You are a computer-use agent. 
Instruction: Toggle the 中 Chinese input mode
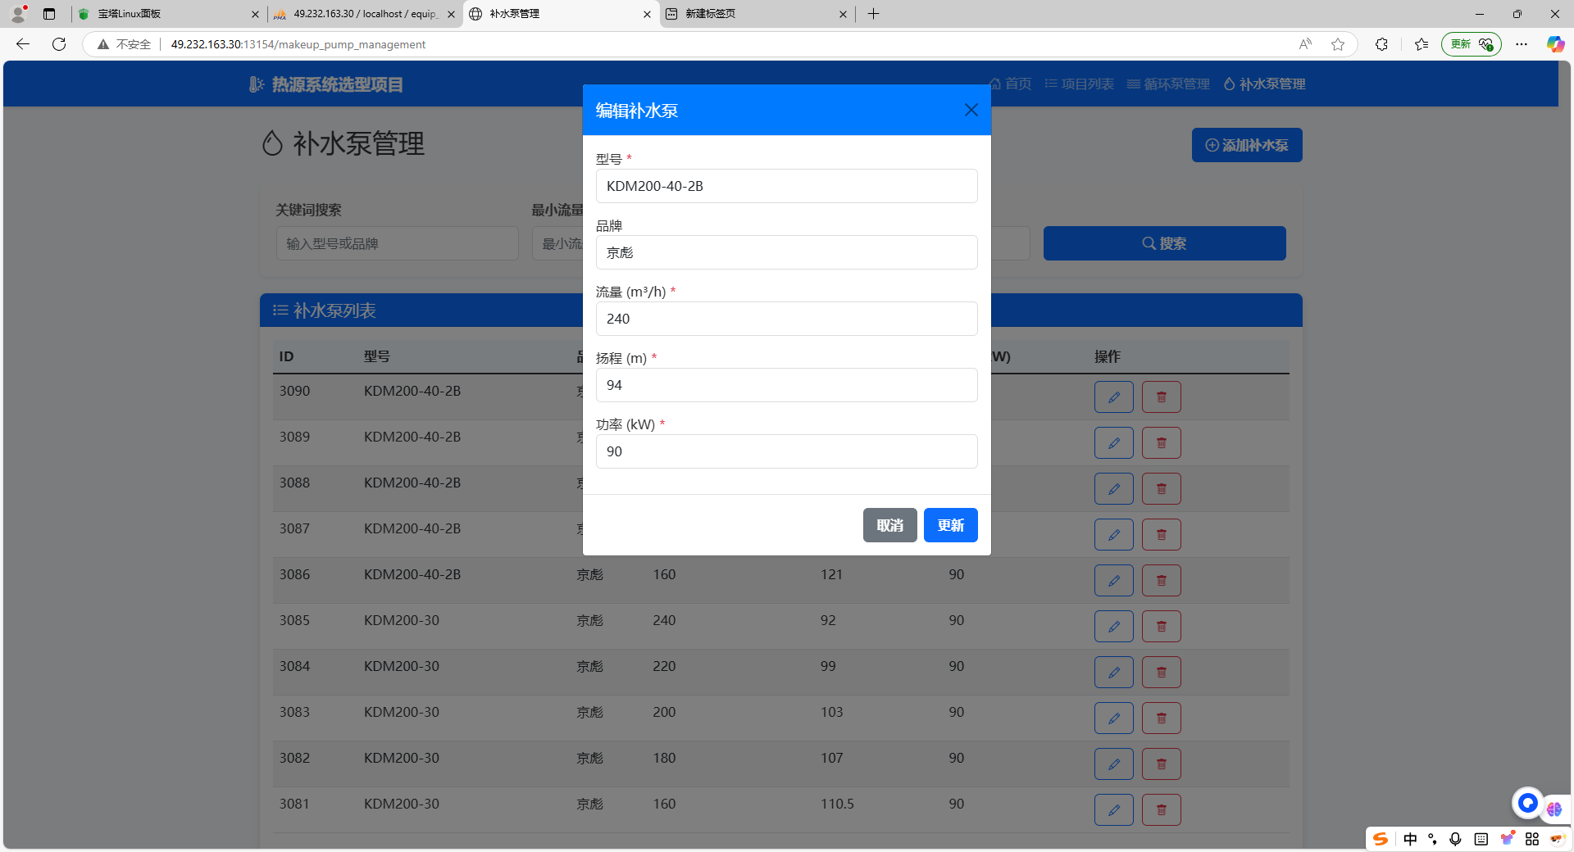[1410, 839]
